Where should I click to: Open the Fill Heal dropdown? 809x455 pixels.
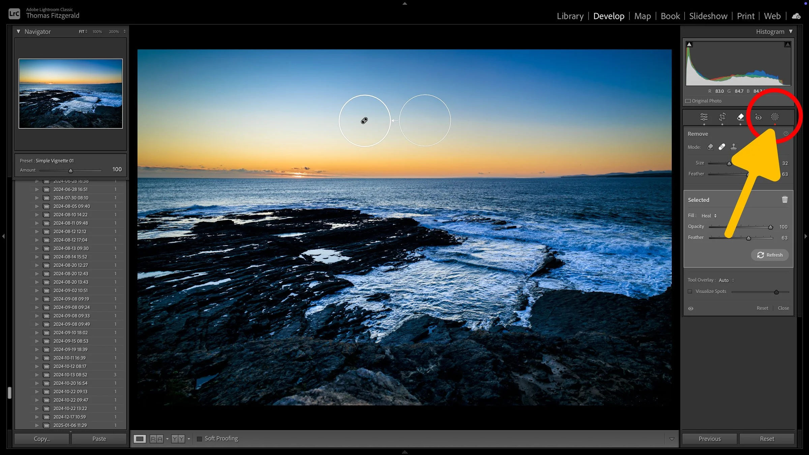point(709,216)
